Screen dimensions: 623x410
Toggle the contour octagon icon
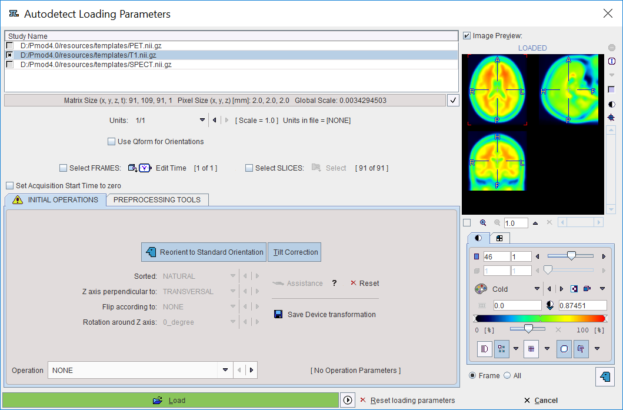[x=564, y=349]
